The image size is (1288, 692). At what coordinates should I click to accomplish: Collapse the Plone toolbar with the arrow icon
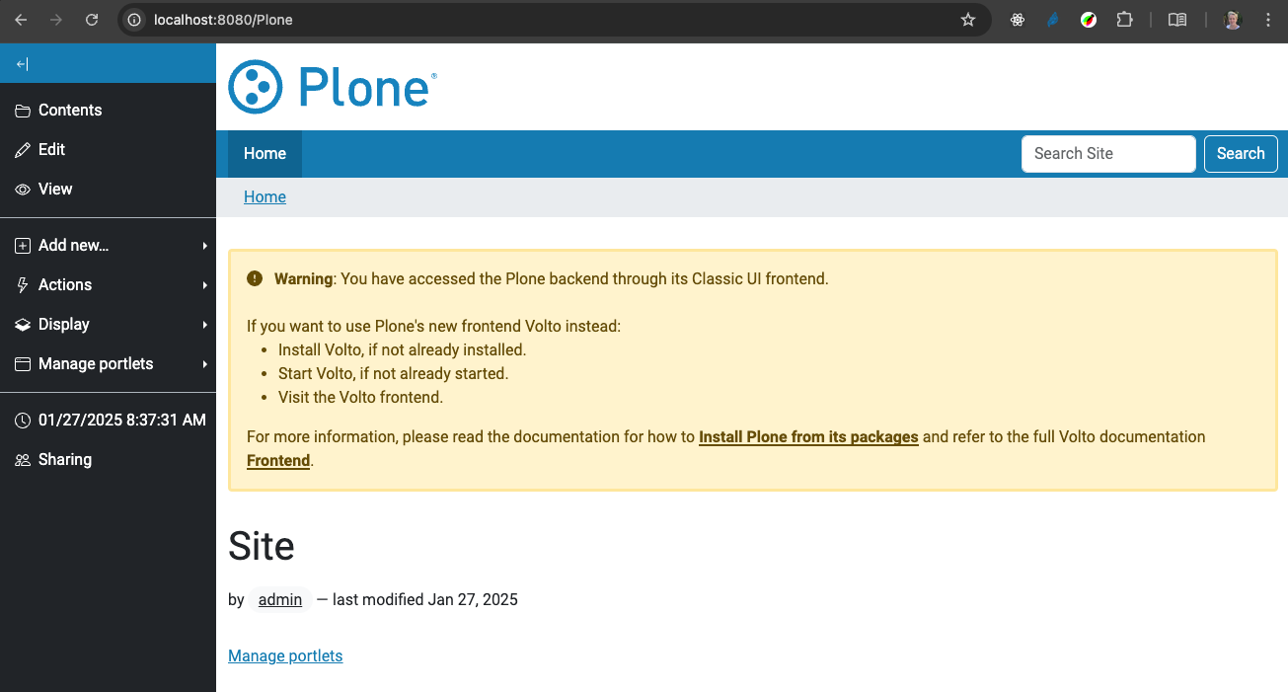23,64
